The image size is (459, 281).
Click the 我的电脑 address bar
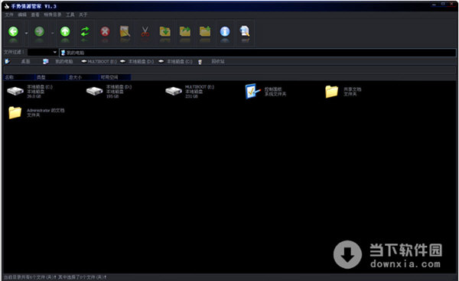[x=258, y=53]
